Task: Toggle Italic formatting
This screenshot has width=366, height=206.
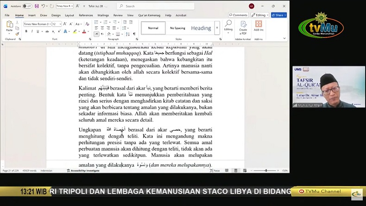Action: [x=32, y=31]
